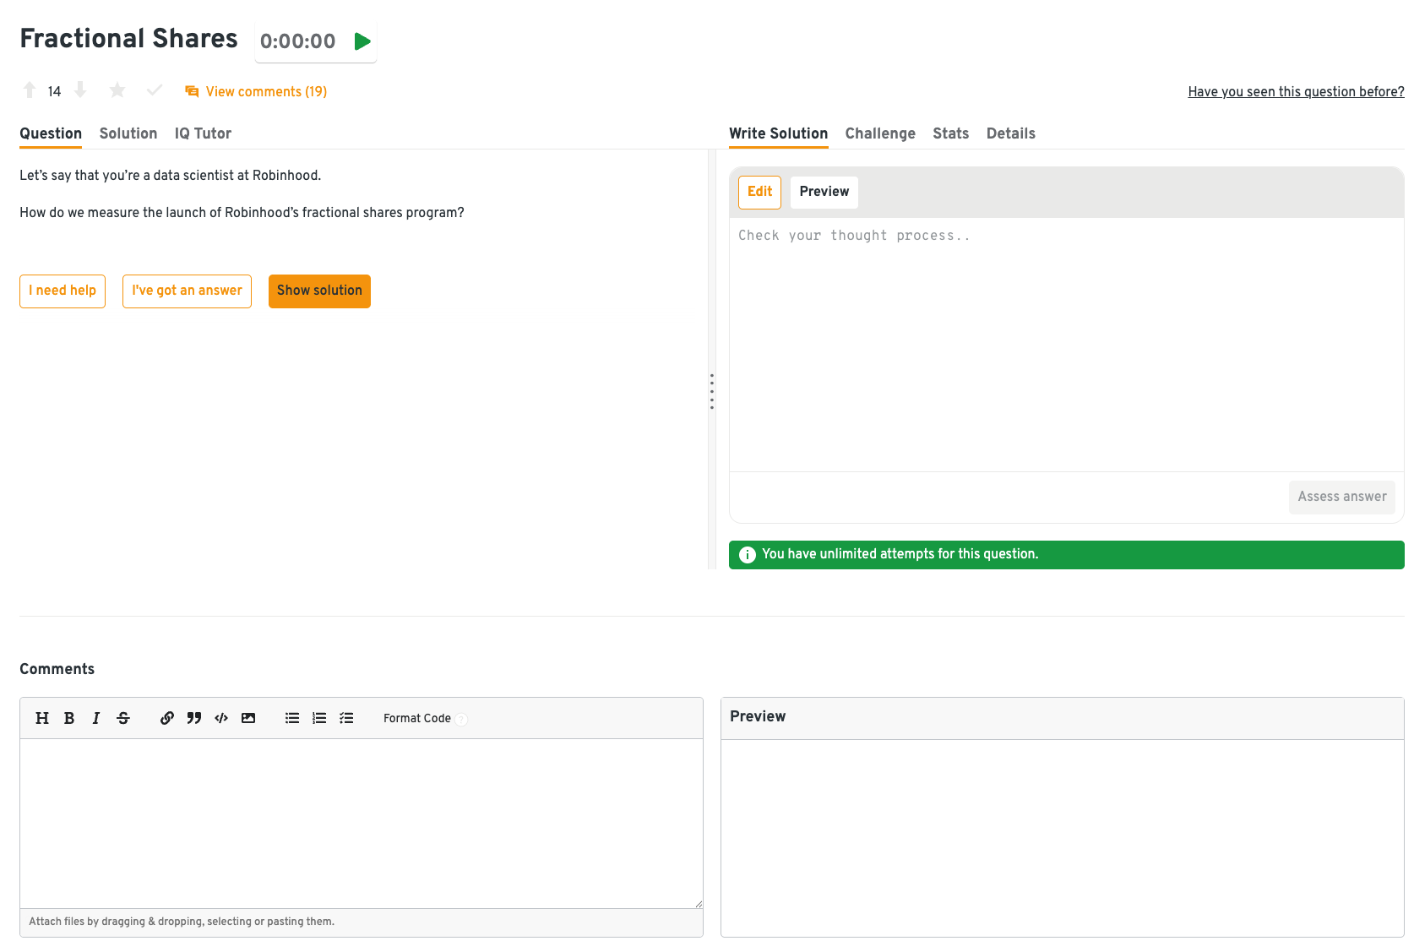Mark question complete with the checkmark icon
Viewport: 1414px width, 941px height.
[x=154, y=90]
